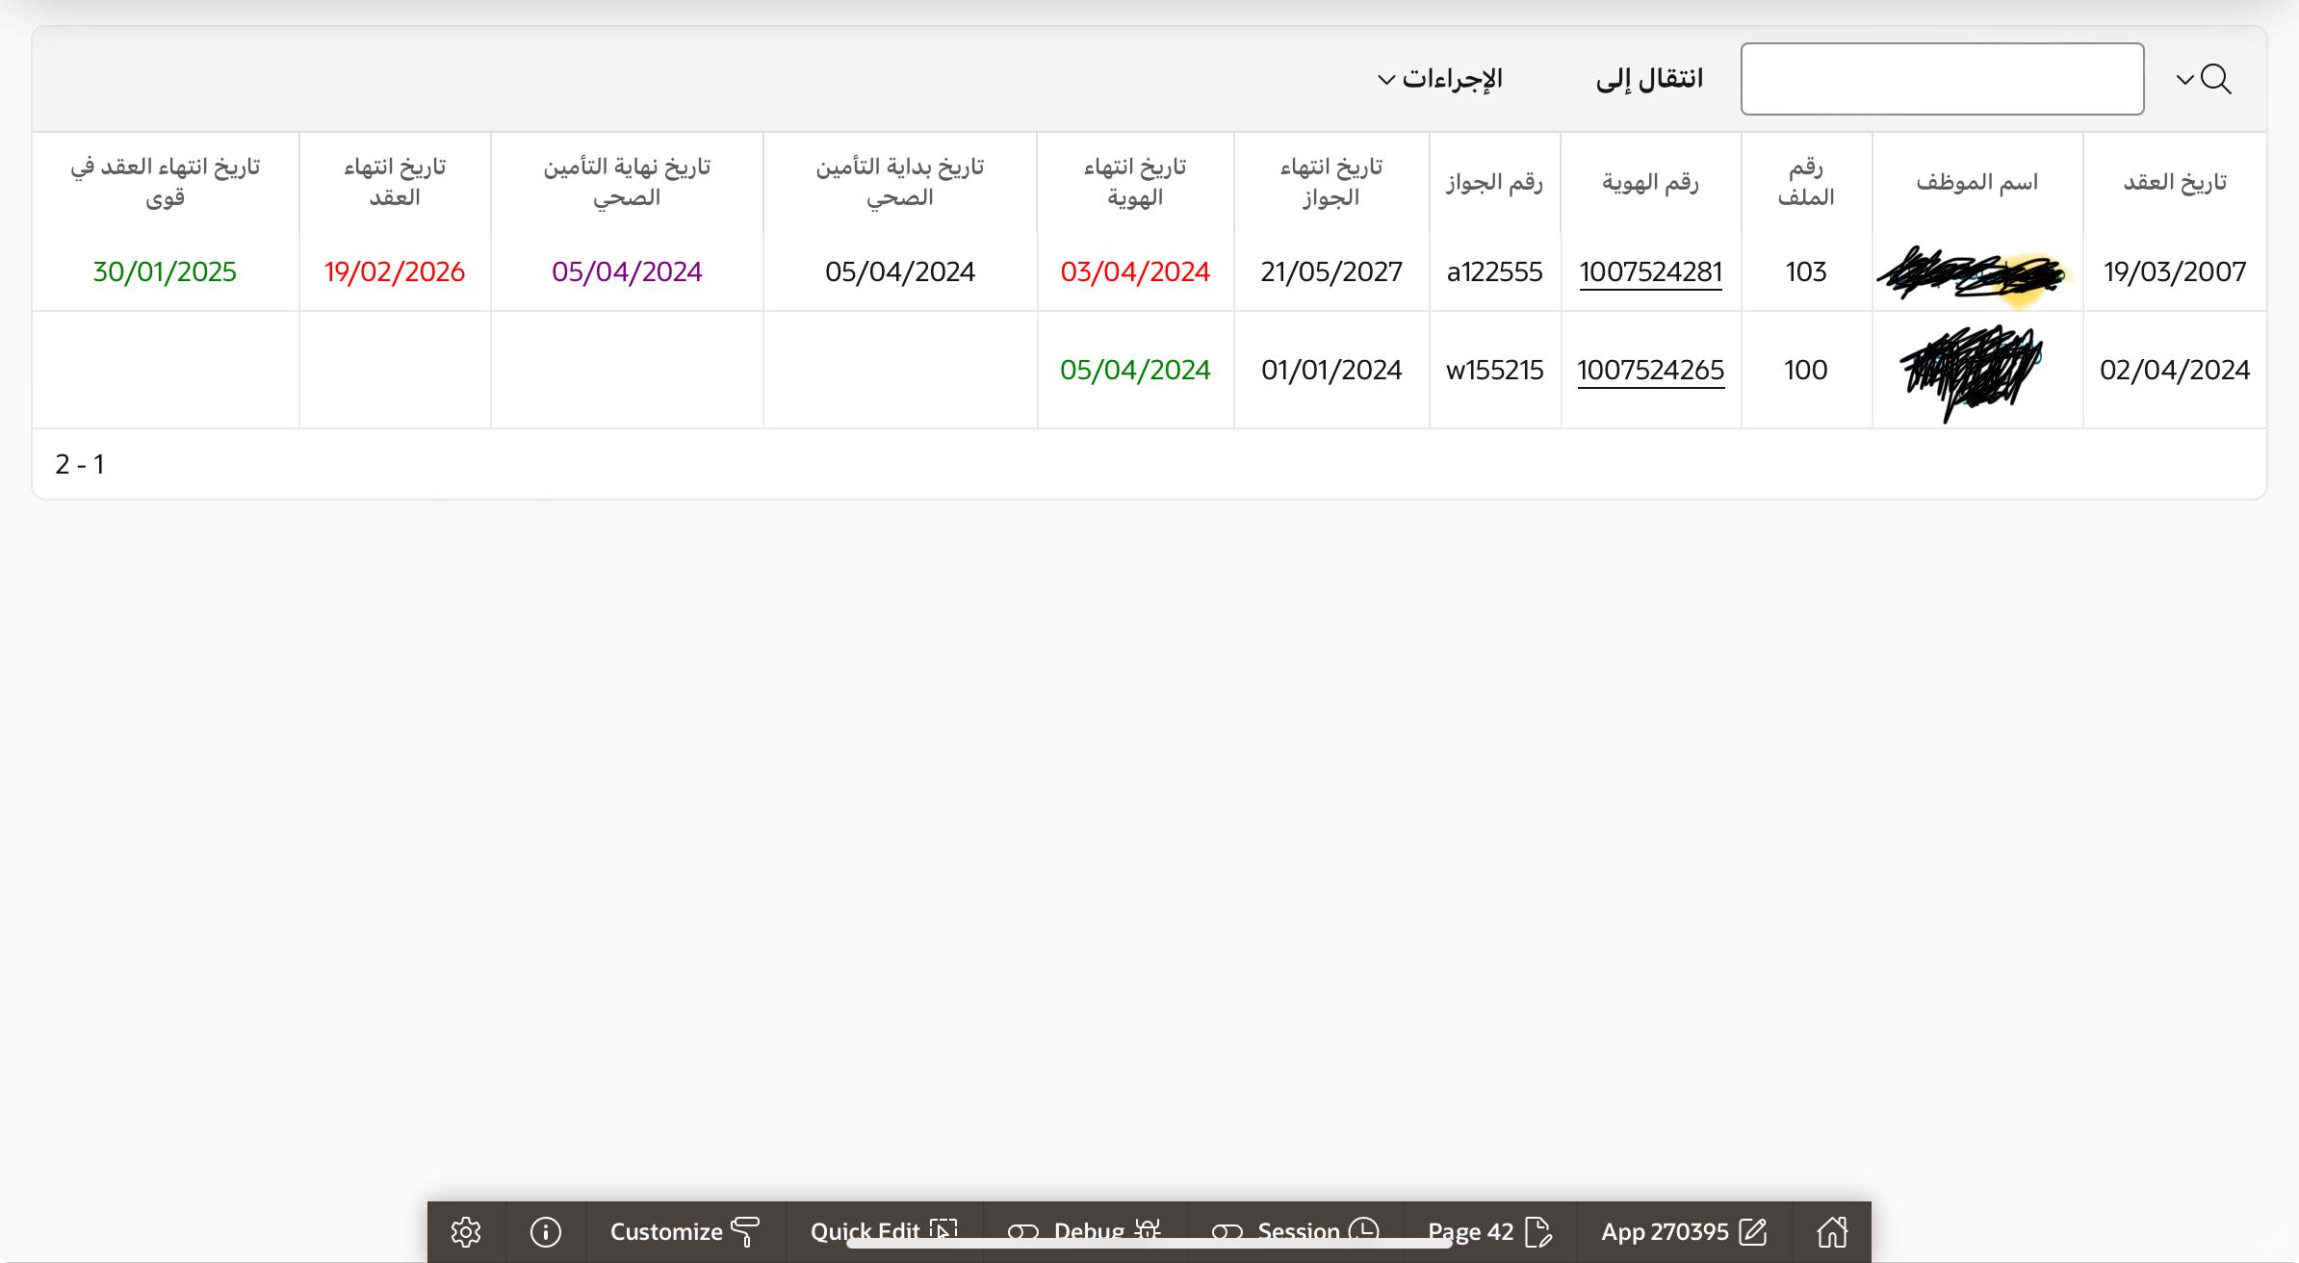Image resolution: width=2299 pixels, height=1263 pixels.
Task: Click the Home icon in developer toolbar
Action: pos(1832,1231)
